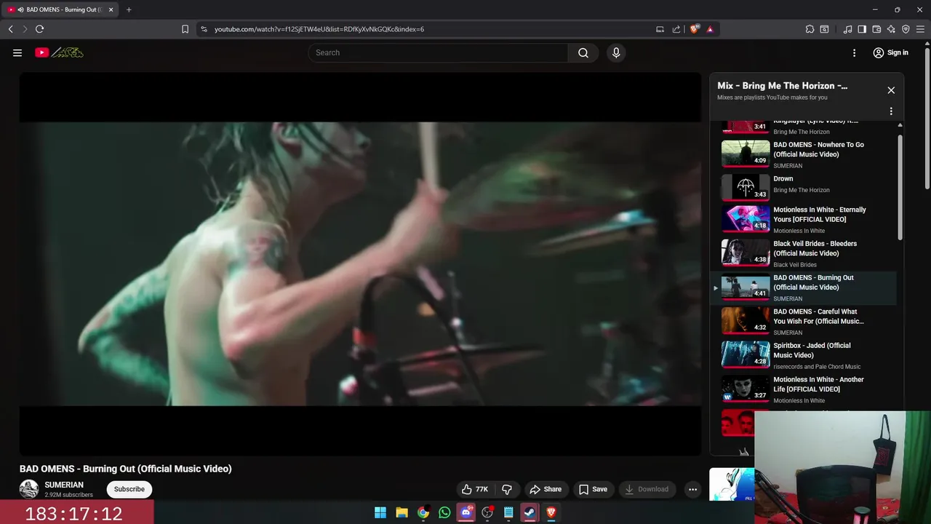Pause the video by clicking the player
931x524 pixels.
(360, 263)
